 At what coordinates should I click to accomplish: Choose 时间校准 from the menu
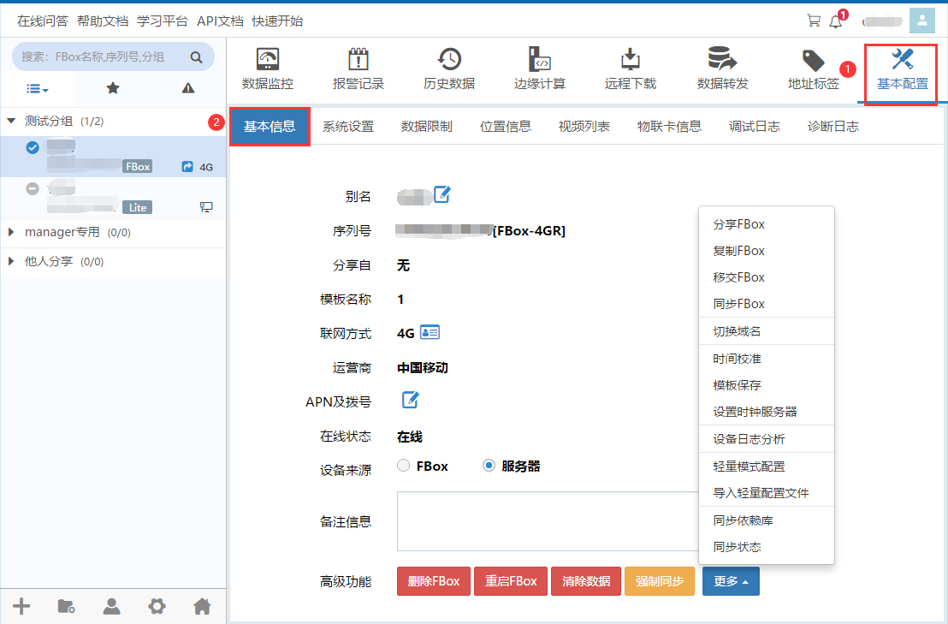pyautogui.click(x=738, y=359)
